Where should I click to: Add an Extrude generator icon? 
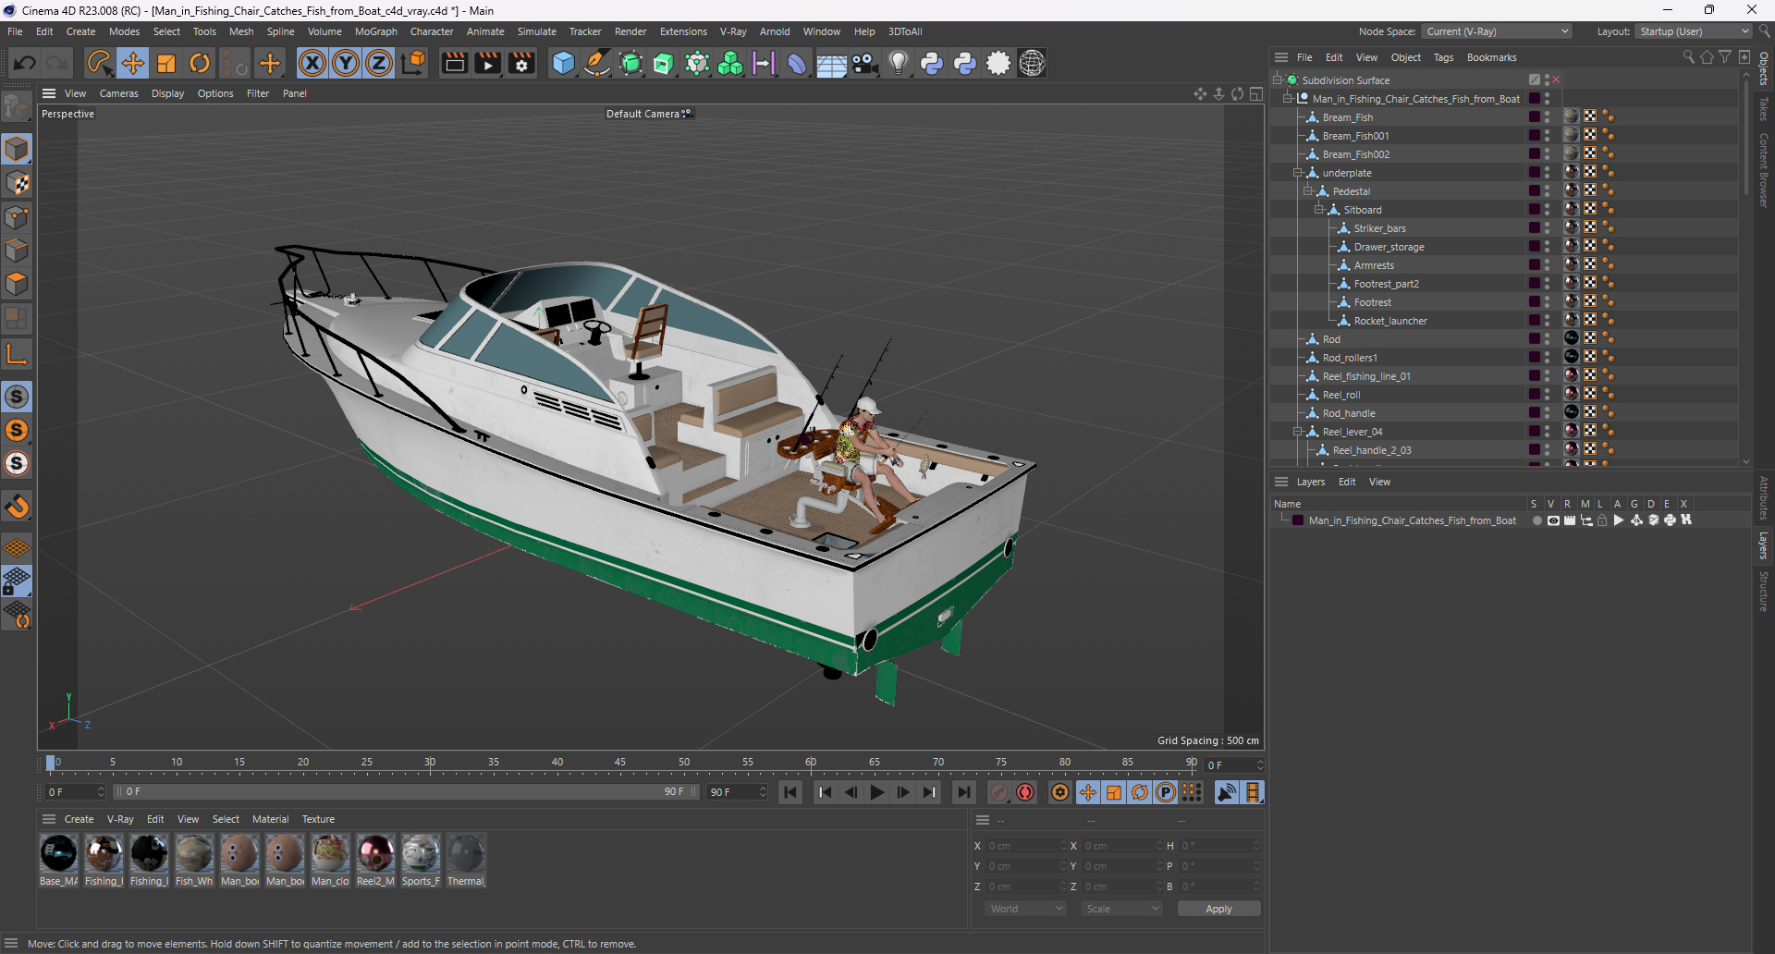664,63
